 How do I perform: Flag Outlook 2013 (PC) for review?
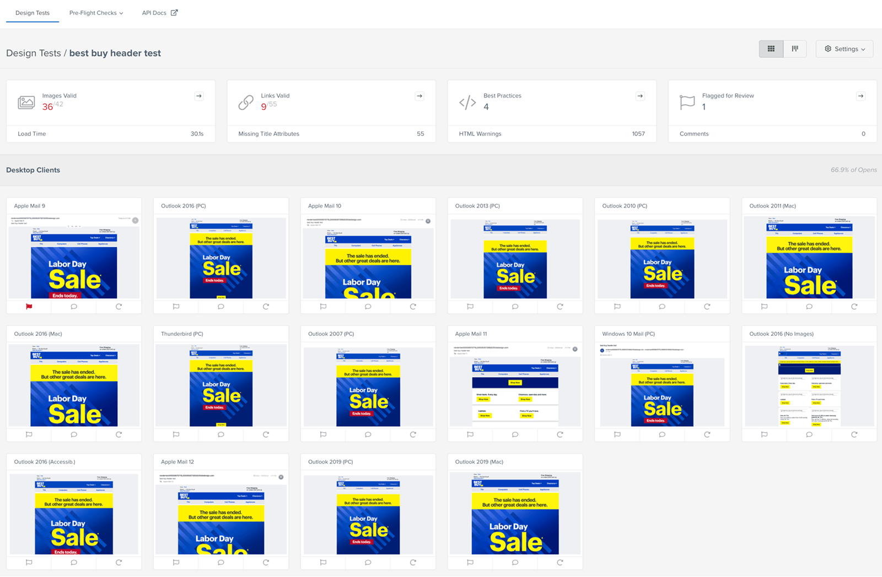tap(470, 307)
